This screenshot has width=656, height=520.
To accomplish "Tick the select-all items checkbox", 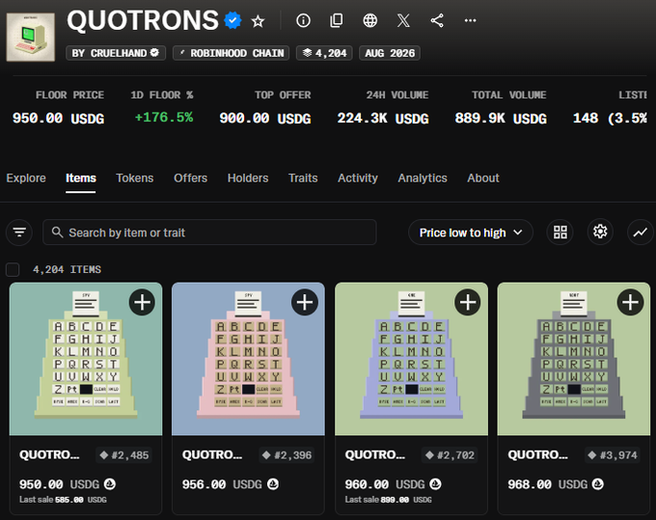I will tap(13, 270).
